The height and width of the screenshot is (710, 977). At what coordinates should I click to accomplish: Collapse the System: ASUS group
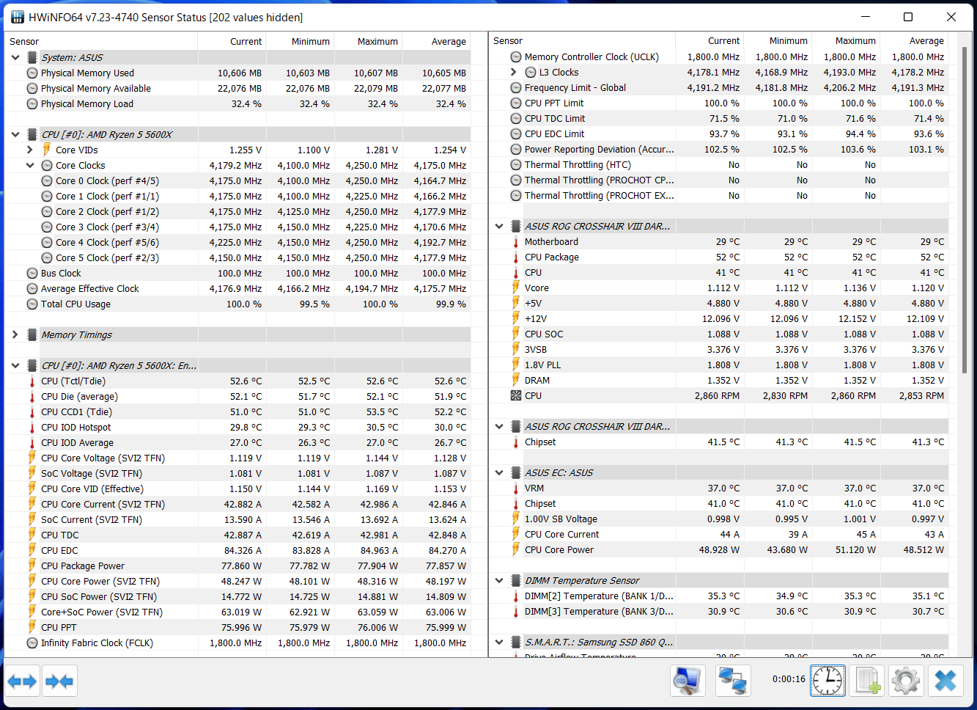pyautogui.click(x=15, y=57)
